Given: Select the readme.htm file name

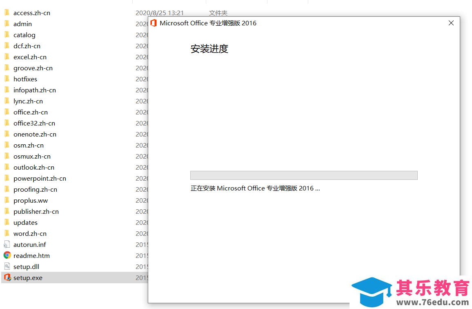Looking at the screenshot, I should (x=31, y=255).
